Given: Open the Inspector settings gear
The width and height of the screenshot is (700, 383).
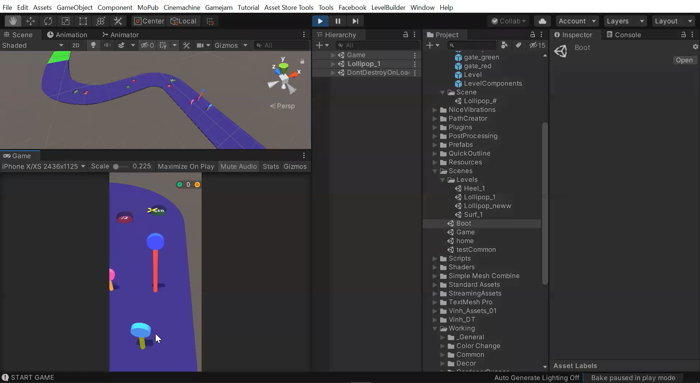Looking at the screenshot, I should click(695, 47).
